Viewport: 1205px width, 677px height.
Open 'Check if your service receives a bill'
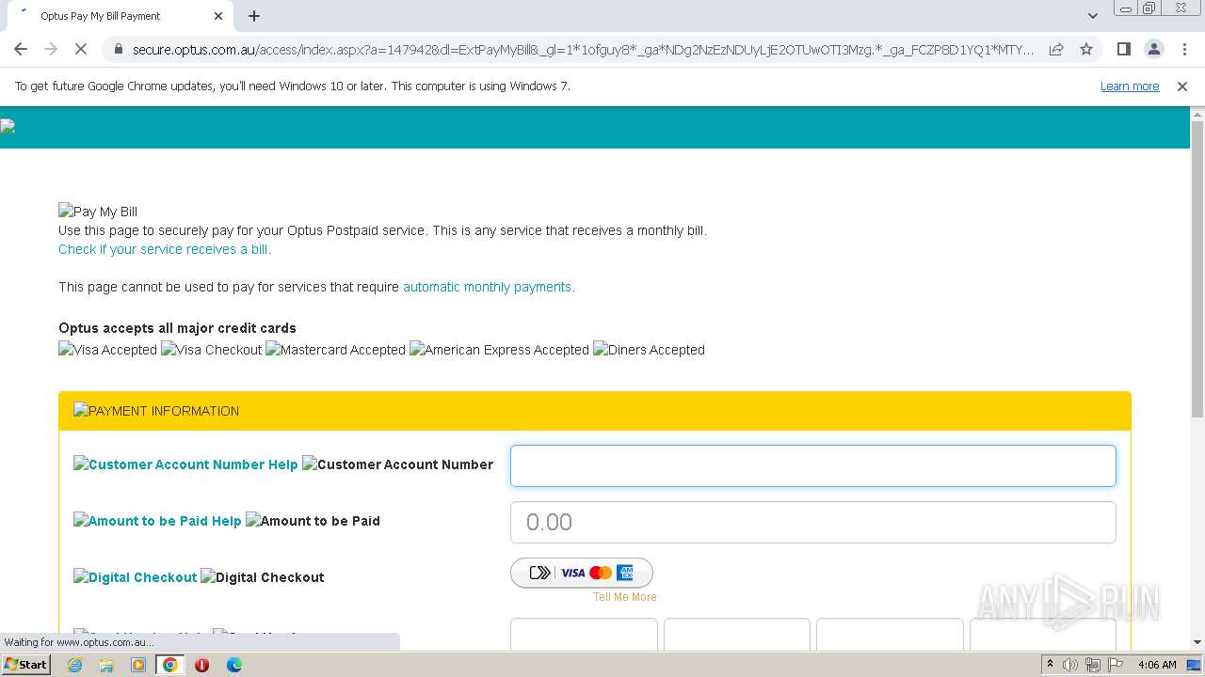click(x=165, y=249)
